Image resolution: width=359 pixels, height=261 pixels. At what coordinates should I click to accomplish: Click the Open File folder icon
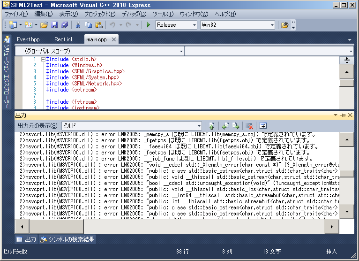(x=44, y=25)
